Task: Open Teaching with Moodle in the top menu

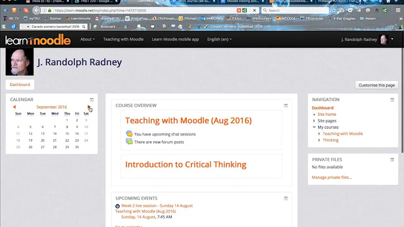Action: 123,39
